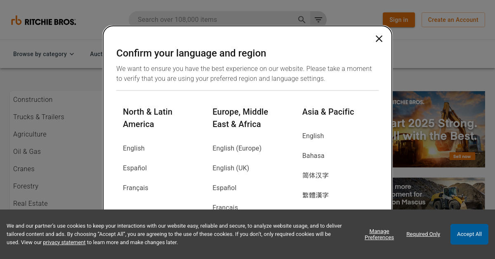Screen dimensions: 495x259
Task: Accept All cookies
Action: [x=469, y=234]
